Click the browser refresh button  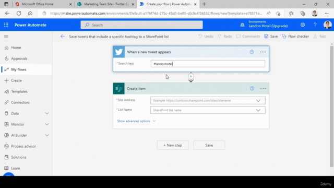point(19,13)
